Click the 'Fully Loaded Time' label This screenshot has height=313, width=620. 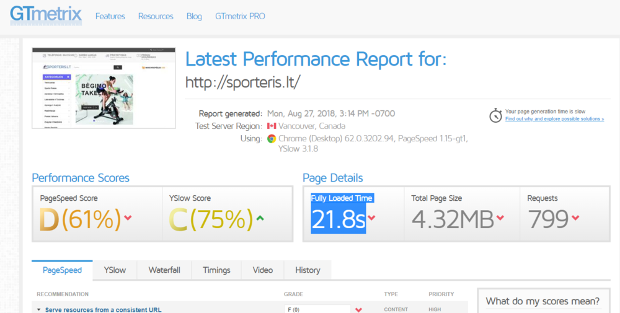(342, 198)
